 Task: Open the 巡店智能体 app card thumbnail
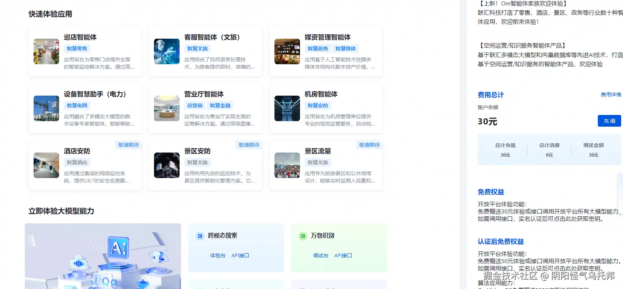(x=46, y=51)
